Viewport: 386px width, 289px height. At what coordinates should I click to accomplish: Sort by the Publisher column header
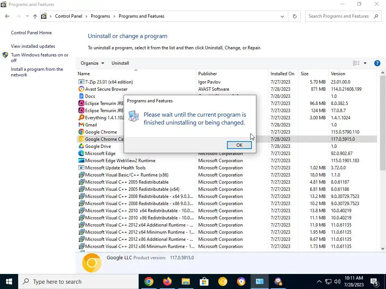tap(232, 73)
